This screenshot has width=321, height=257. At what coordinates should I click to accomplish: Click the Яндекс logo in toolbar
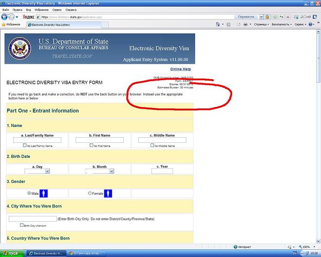point(28,17)
